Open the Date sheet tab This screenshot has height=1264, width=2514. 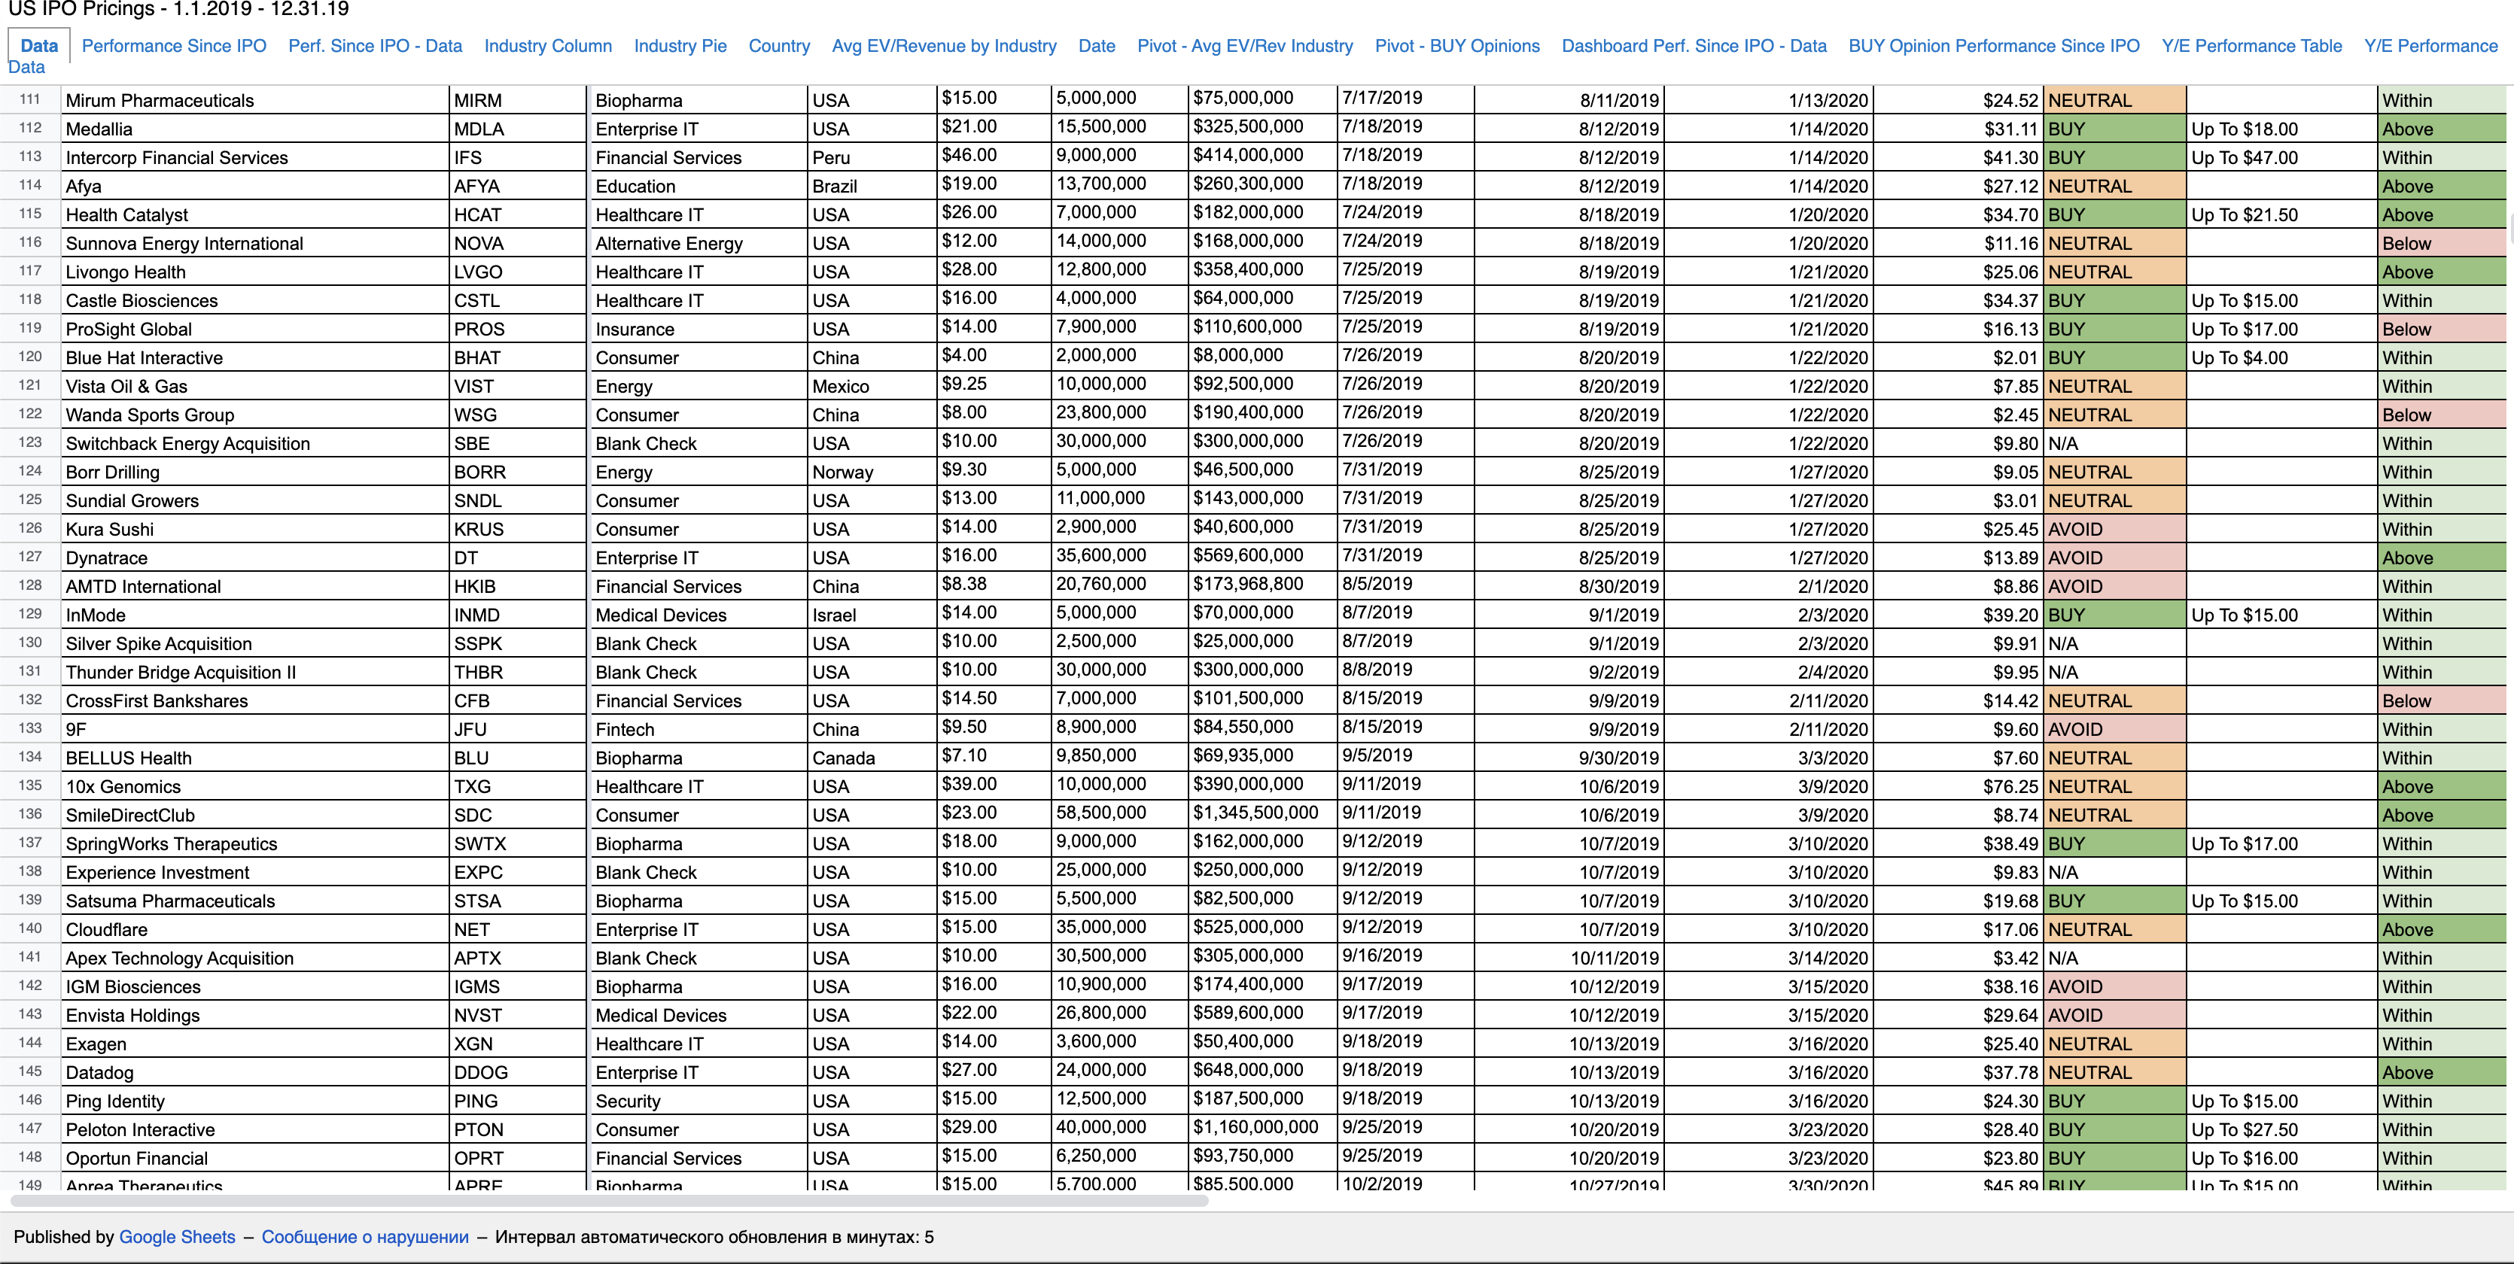click(x=1096, y=46)
